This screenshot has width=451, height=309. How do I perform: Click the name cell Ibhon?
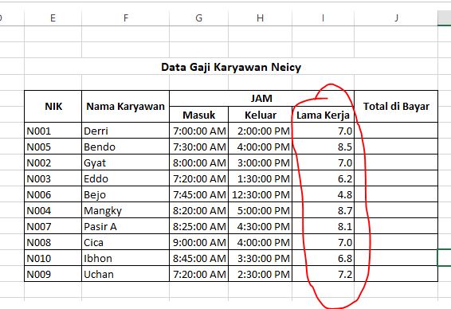(126, 258)
